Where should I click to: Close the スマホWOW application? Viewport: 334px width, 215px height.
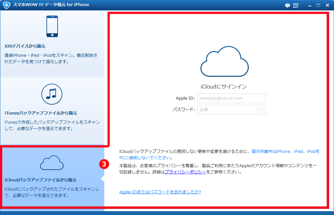click(x=327, y=5)
